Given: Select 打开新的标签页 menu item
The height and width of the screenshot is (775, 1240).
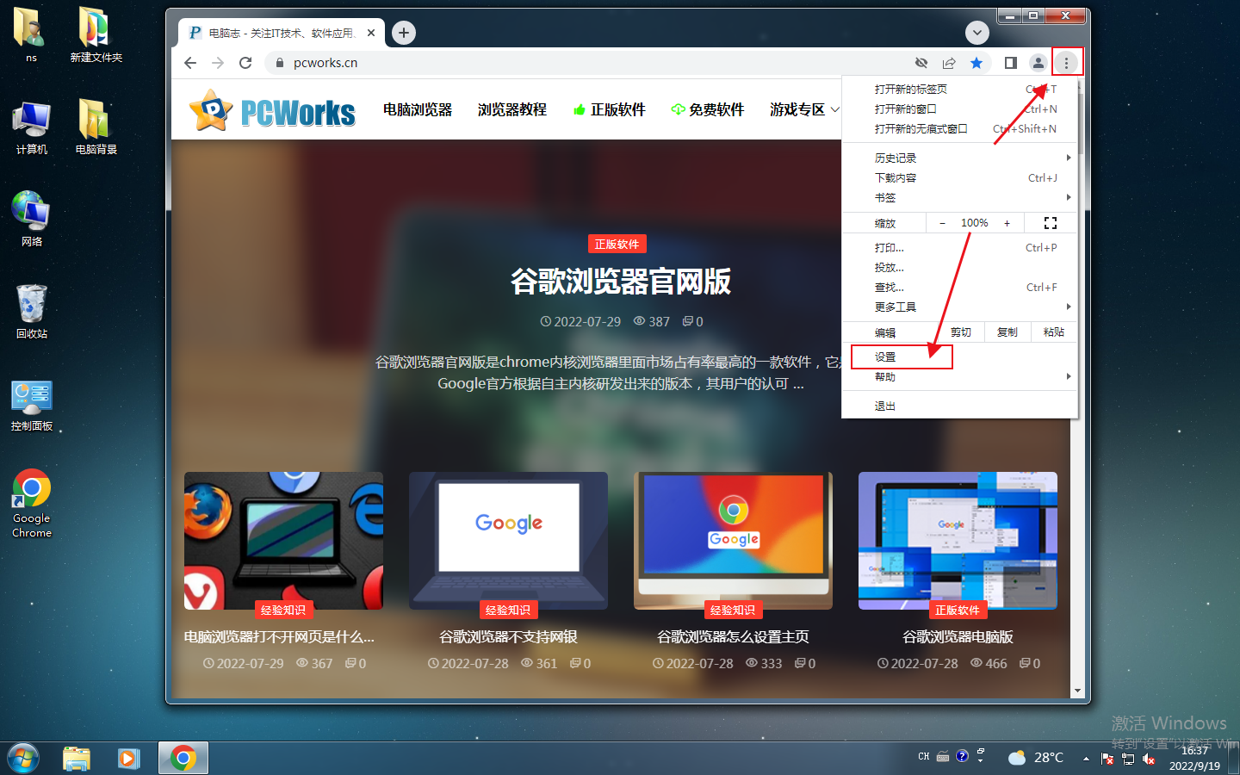Looking at the screenshot, I should point(959,90).
